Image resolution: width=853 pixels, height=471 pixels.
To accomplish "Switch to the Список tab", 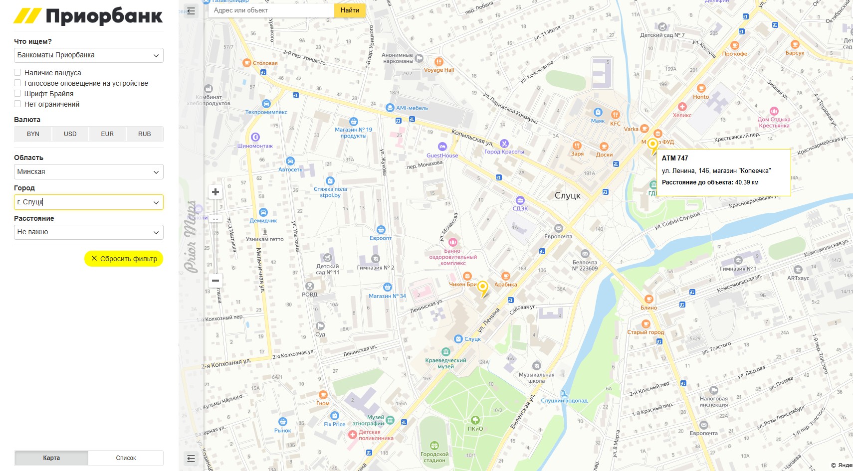I will point(126,458).
